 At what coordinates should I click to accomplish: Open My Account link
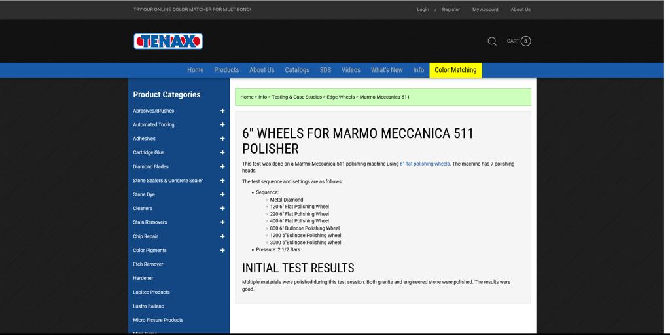pyautogui.click(x=485, y=9)
